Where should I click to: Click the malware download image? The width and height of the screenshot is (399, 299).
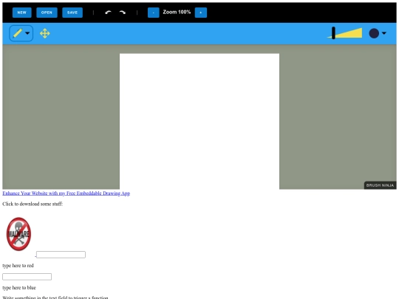point(18,234)
